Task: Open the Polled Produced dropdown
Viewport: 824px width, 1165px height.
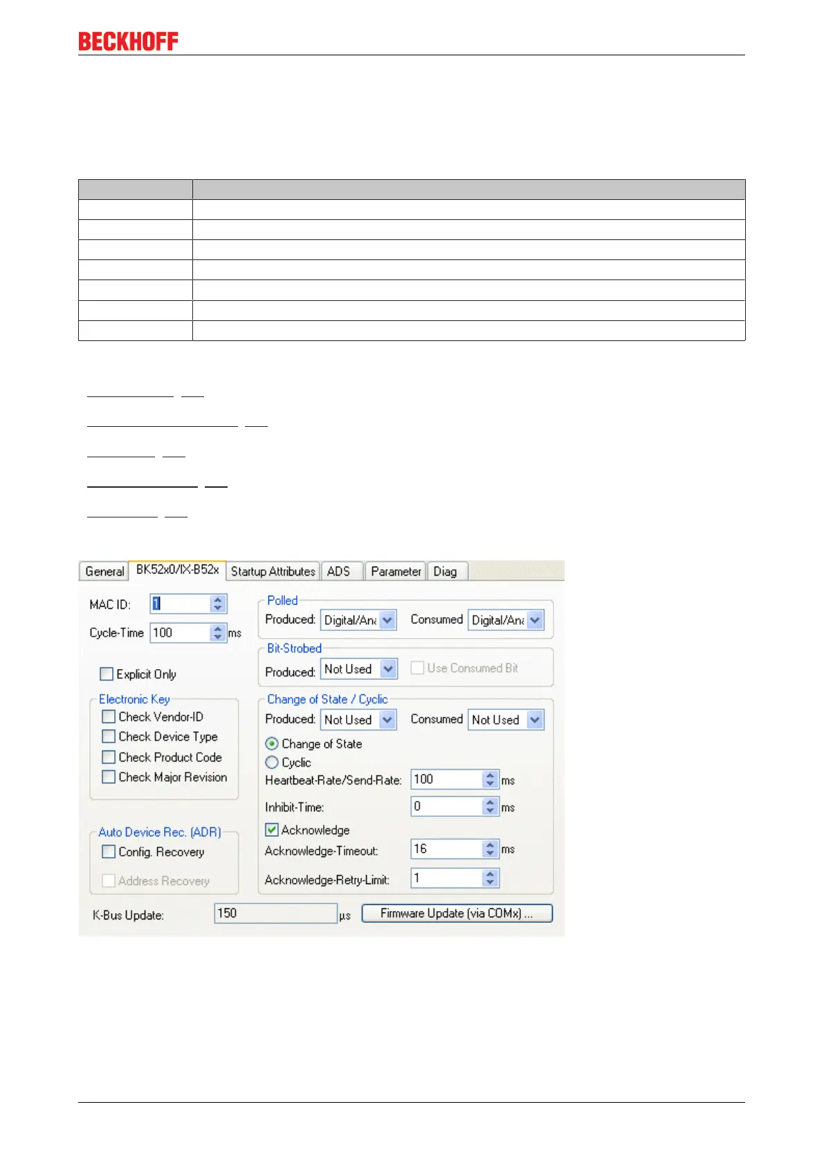Action: tap(358, 620)
